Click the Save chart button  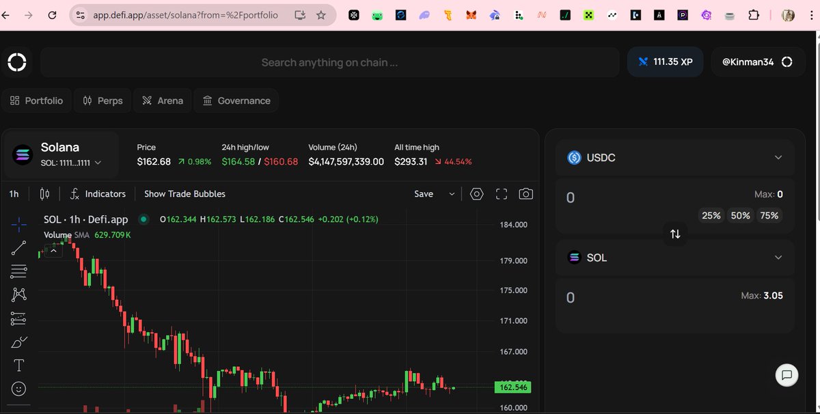[x=424, y=194]
